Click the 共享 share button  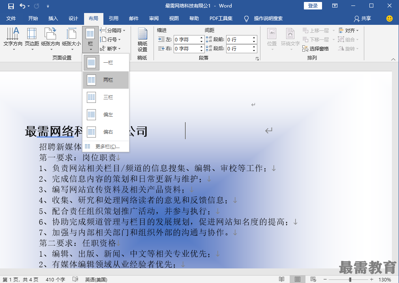pyautogui.click(x=362, y=19)
